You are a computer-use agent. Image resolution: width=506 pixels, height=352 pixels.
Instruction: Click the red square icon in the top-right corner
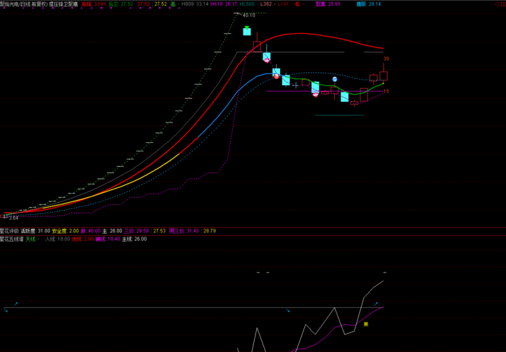point(503,4)
